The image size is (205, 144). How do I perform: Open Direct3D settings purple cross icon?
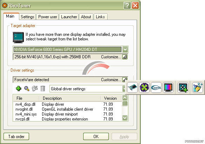144,87
